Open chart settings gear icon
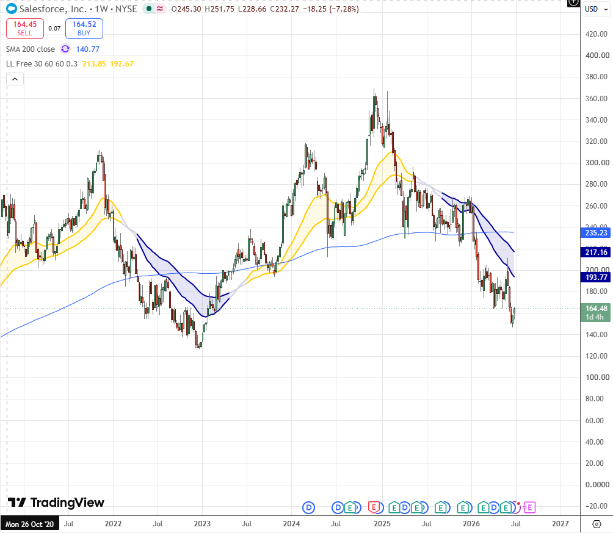This screenshot has height=533, width=613. (x=597, y=524)
